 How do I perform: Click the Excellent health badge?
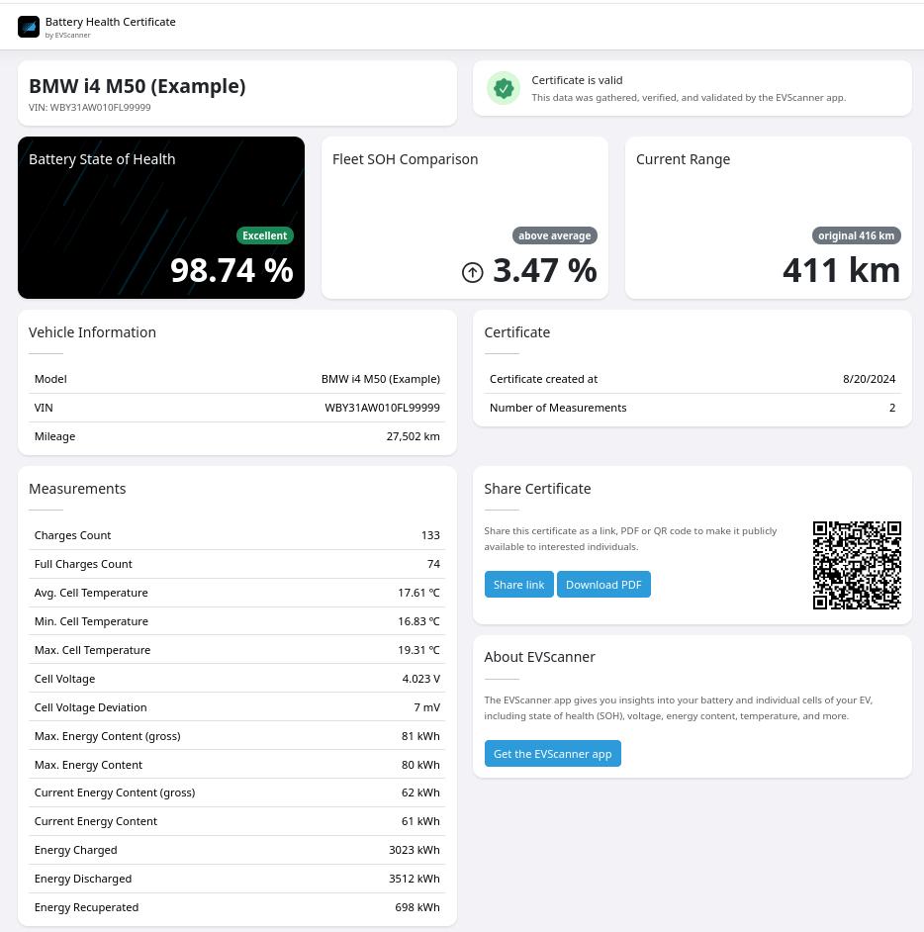(x=265, y=235)
